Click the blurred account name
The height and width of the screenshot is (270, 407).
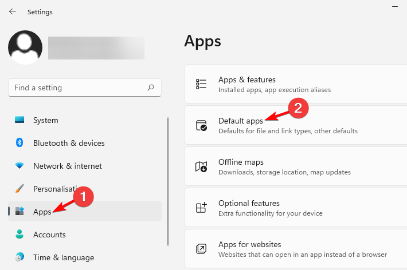96,48
